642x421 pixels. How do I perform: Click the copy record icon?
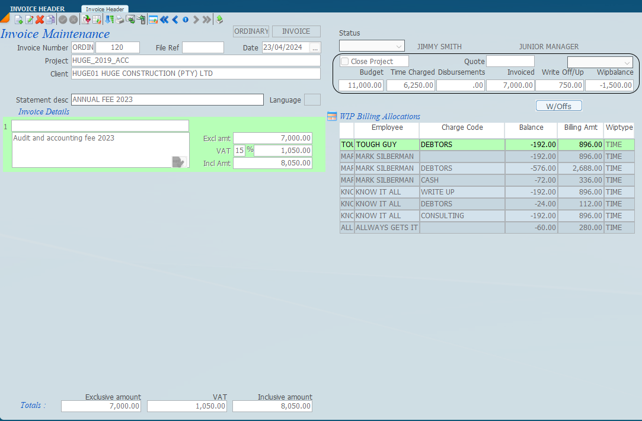[50, 20]
